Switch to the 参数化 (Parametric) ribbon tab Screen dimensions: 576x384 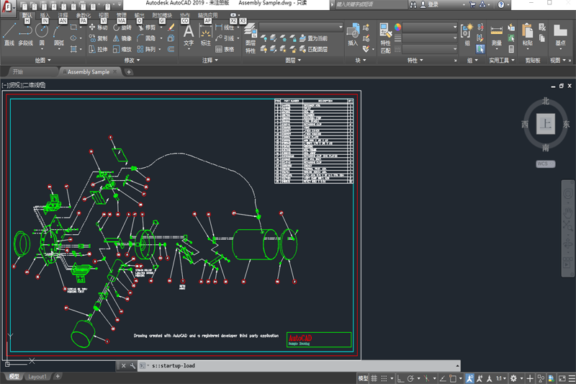[84, 15]
